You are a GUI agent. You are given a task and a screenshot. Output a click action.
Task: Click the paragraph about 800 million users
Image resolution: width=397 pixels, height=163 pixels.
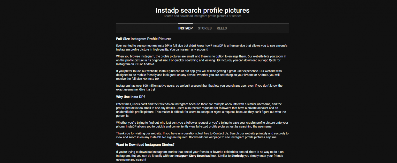[x=199, y=87]
